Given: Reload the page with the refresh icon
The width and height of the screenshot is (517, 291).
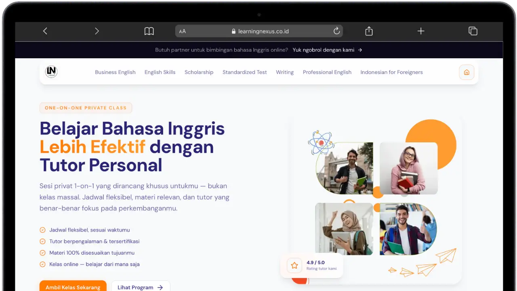Looking at the screenshot, I should click(336, 31).
